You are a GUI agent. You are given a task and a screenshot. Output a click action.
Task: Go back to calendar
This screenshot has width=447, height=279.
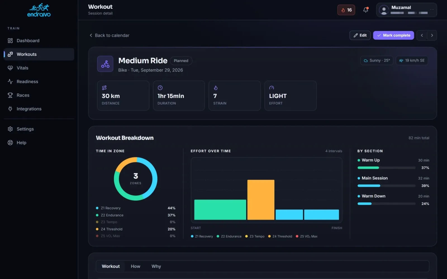pos(109,35)
